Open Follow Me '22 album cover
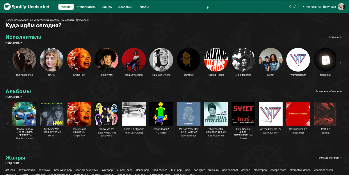349x175 pixels. click(106, 114)
